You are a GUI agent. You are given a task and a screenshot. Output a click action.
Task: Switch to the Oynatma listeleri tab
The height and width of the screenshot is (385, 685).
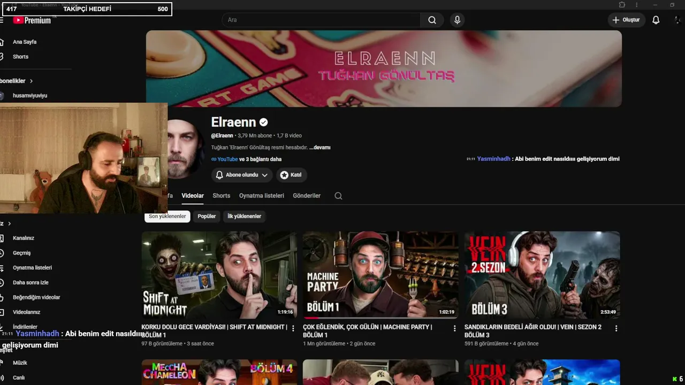262,196
